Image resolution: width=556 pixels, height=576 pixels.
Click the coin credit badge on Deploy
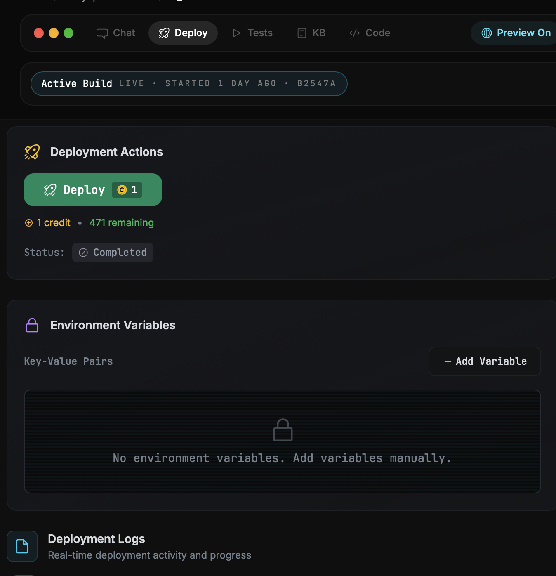point(127,190)
